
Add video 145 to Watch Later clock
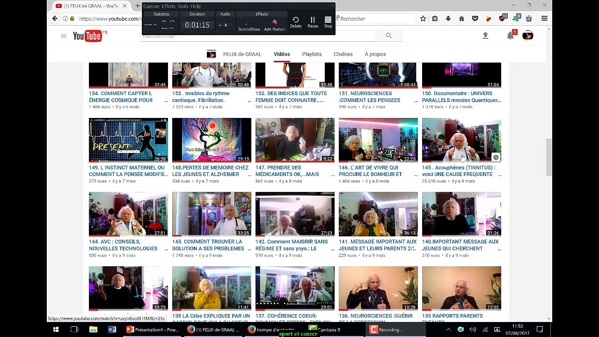pos(496,157)
